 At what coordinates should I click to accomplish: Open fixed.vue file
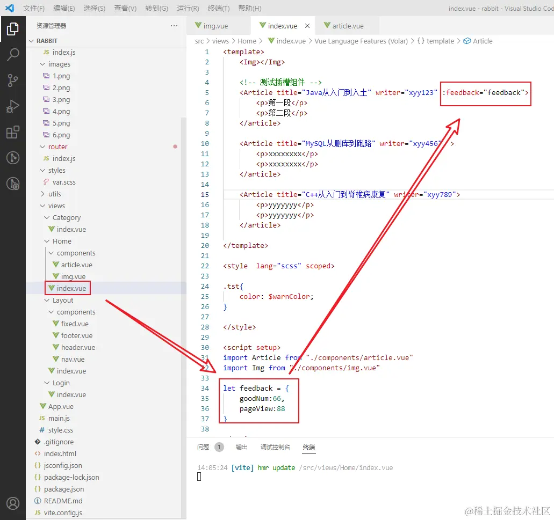[75, 324]
